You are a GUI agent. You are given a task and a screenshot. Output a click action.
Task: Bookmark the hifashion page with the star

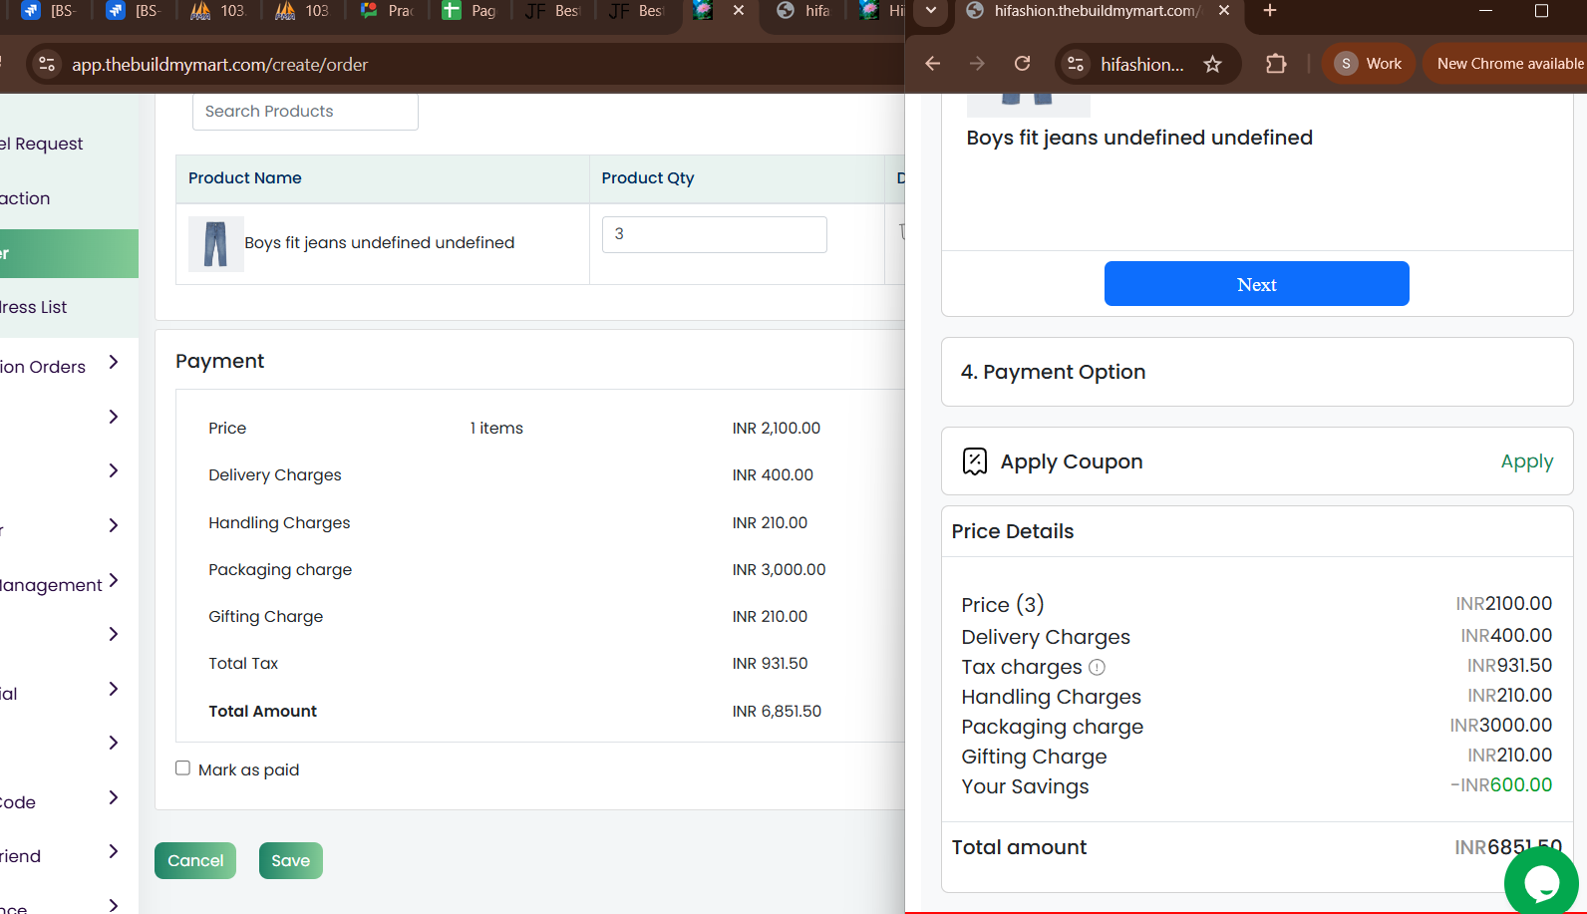click(x=1213, y=64)
